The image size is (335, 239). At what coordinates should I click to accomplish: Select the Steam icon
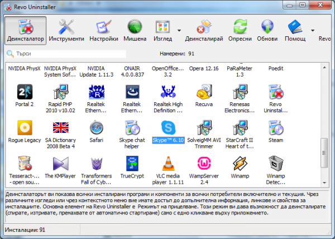tap(276, 127)
